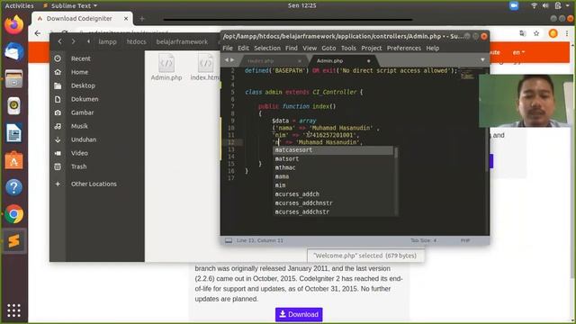Go to previous tab arrow in Sublime
576x324 pixels.
pyautogui.click(x=226, y=60)
